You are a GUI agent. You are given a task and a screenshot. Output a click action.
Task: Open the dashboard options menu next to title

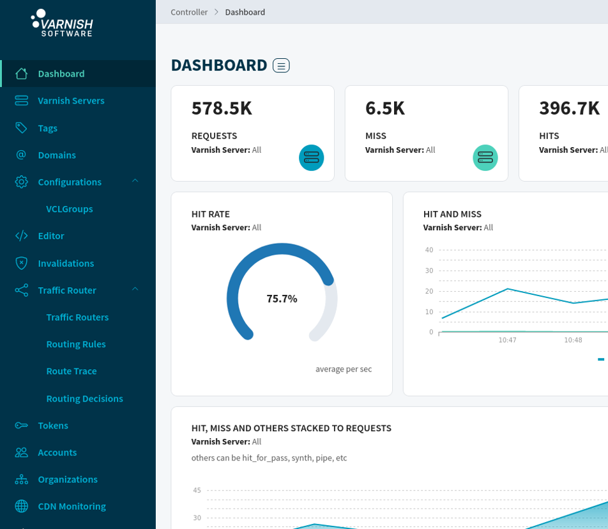pyautogui.click(x=281, y=65)
